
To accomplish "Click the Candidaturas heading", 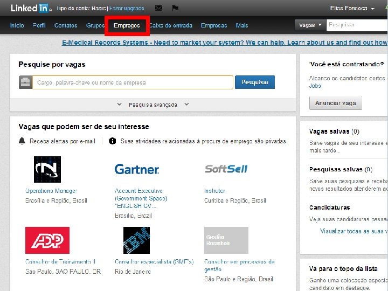I will [x=330, y=207].
